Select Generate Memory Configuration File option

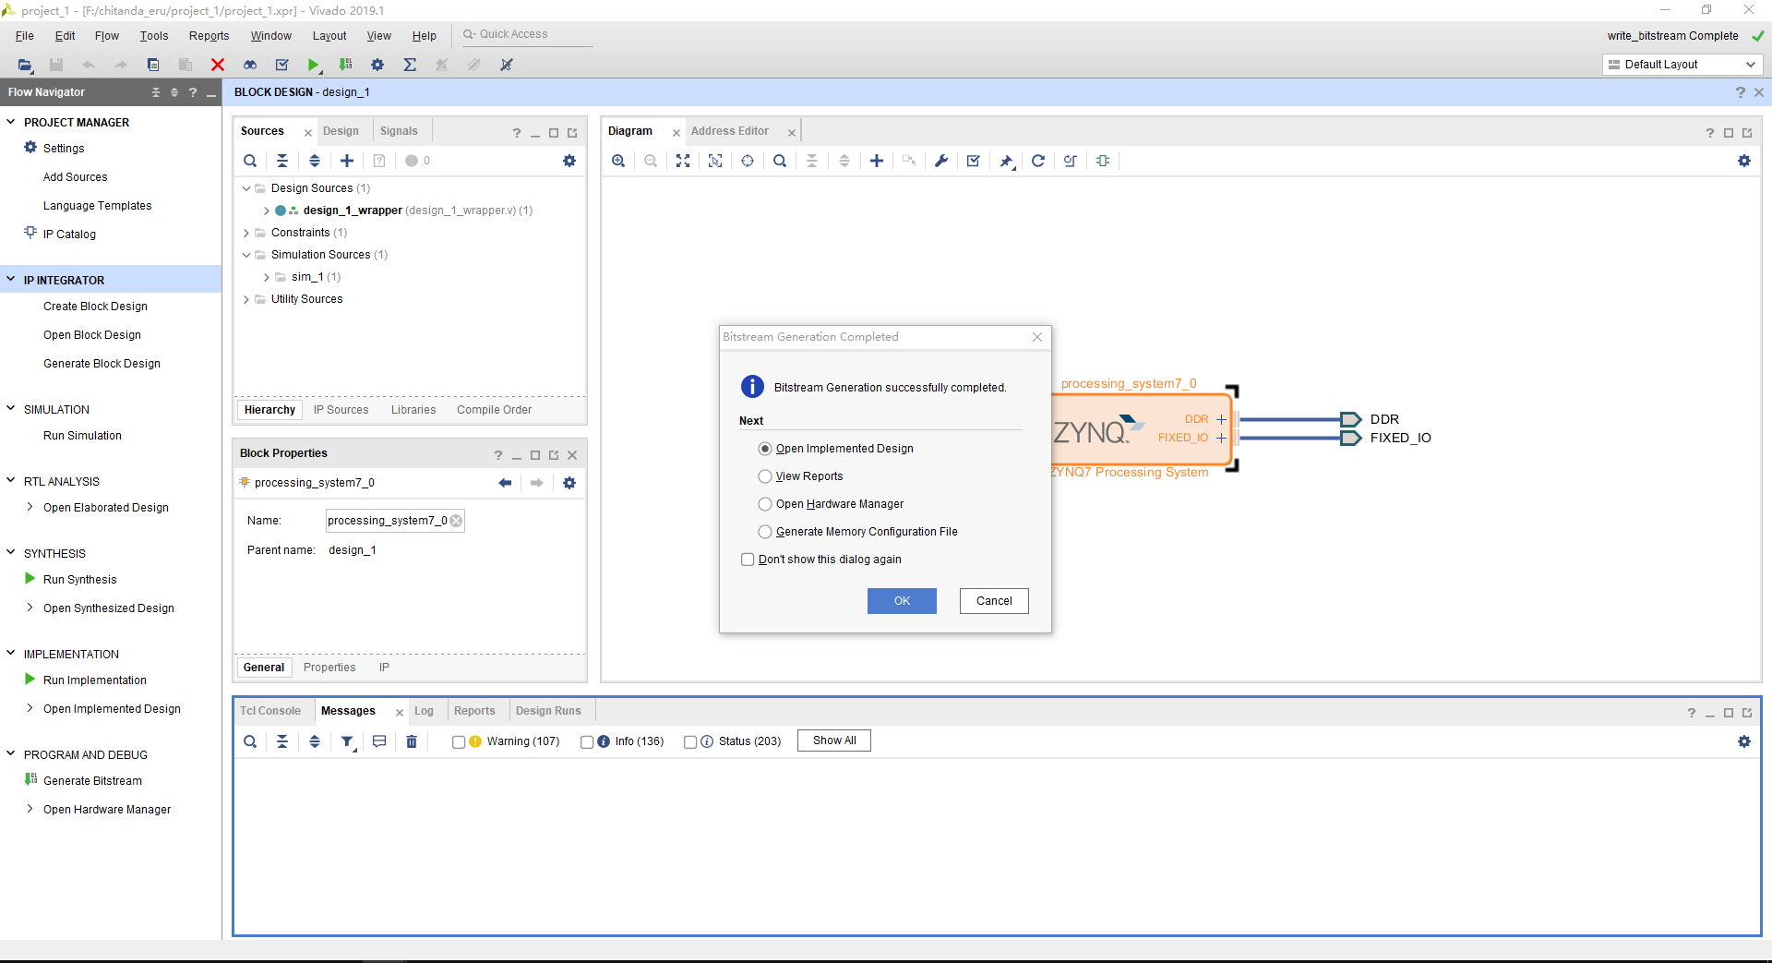point(765,532)
